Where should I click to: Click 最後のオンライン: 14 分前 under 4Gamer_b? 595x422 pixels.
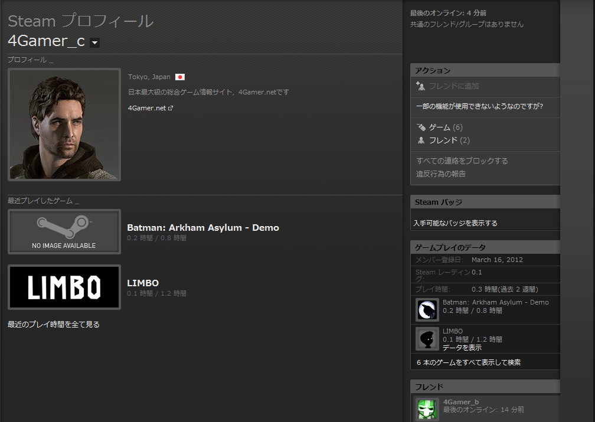[483, 410]
